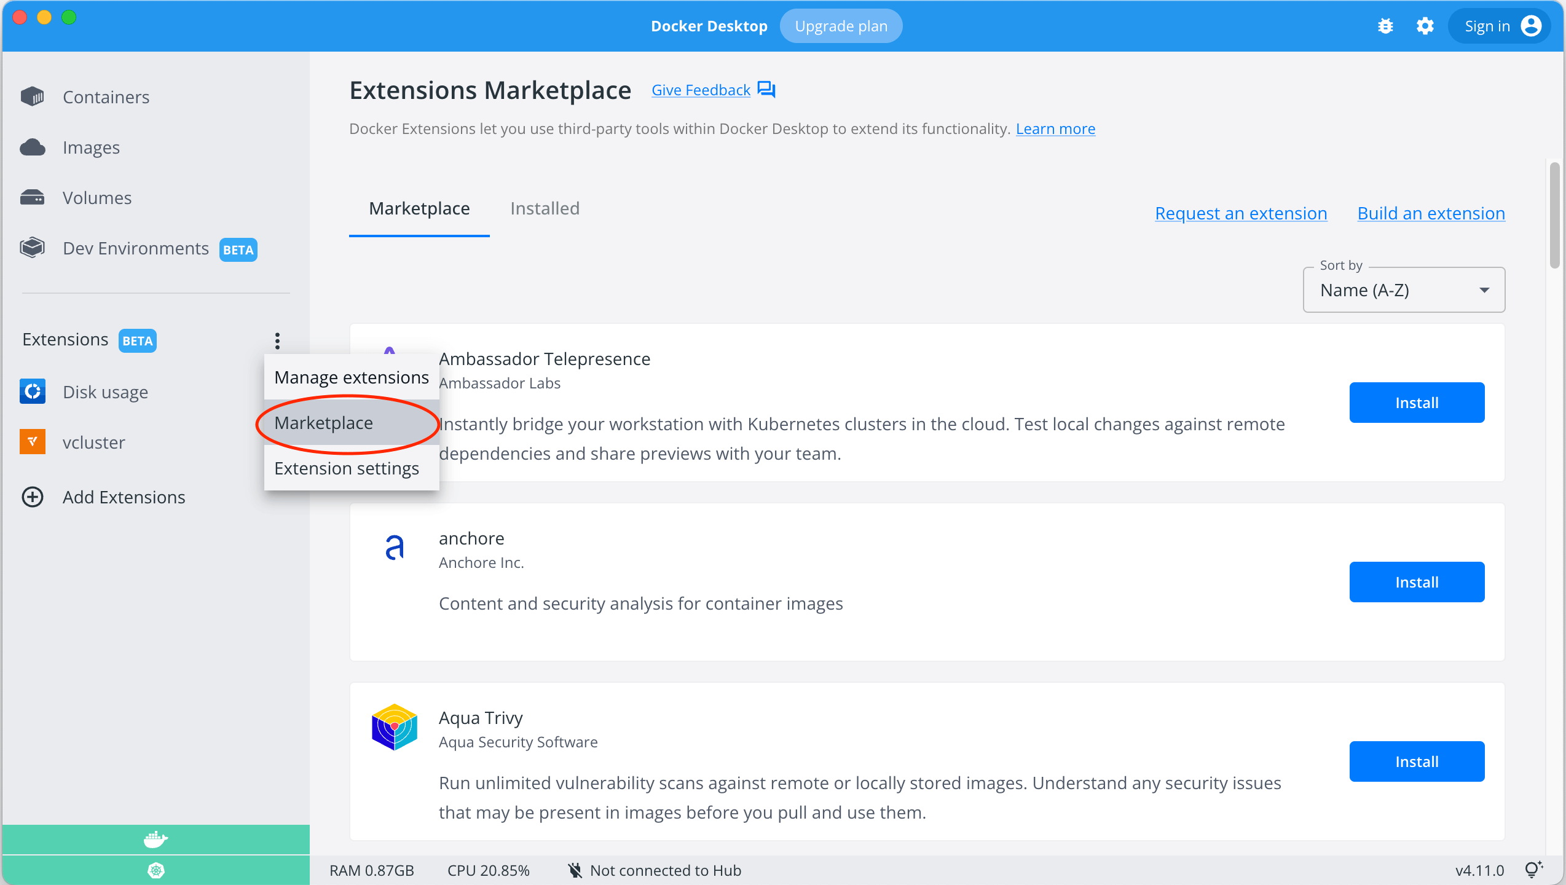Screen dimensions: 1566x885
Task: Click the tips lightbulb icon
Action: point(1532,870)
